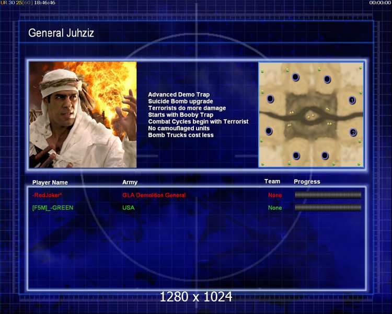Pick the lower start position on minimap's west side
392x314 pixels.
(x=269, y=131)
